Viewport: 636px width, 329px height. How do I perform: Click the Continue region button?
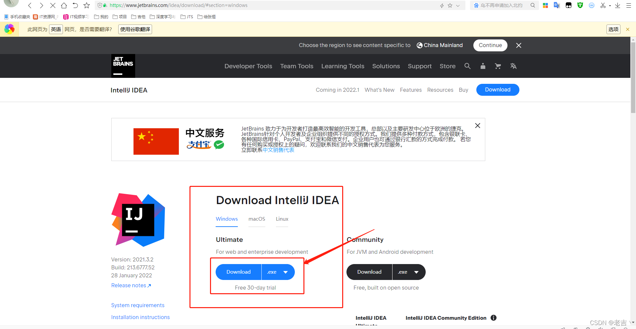tap(490, 45)
